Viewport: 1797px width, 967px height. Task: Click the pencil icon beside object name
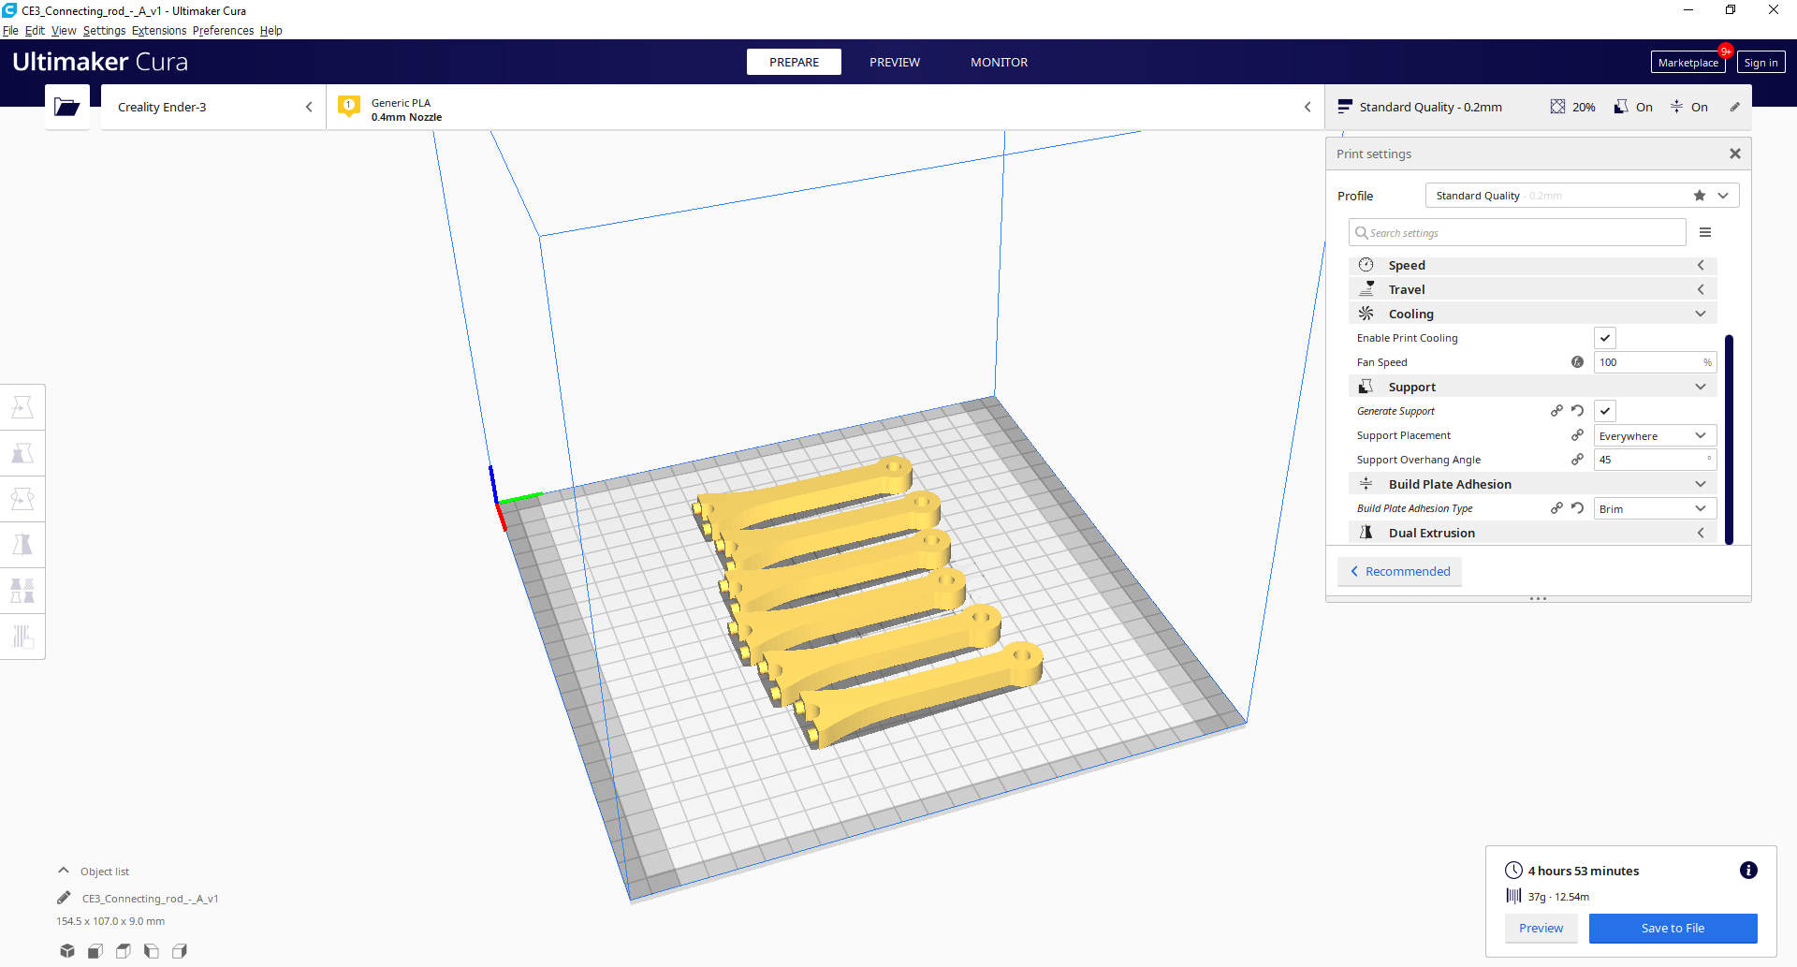click(64, 898)
